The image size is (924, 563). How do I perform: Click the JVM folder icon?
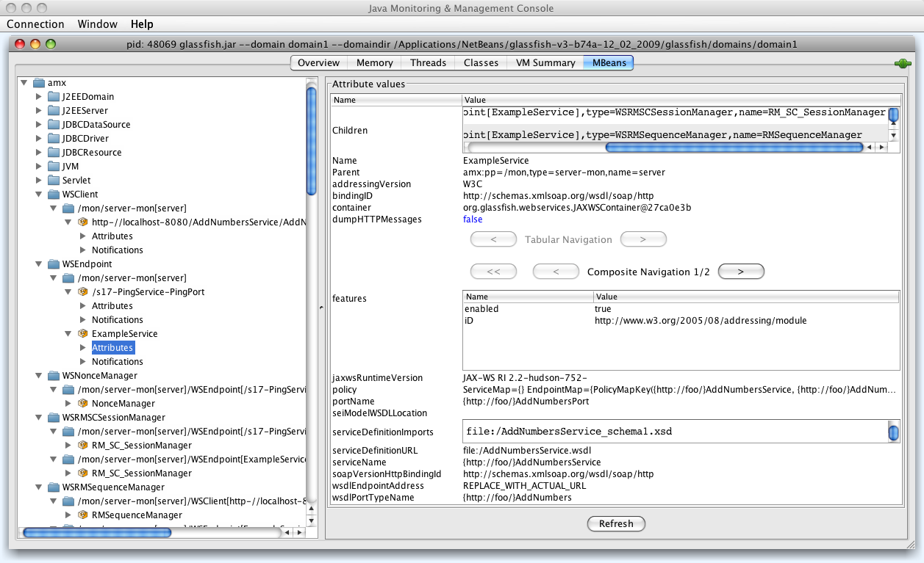coord(53,167)
